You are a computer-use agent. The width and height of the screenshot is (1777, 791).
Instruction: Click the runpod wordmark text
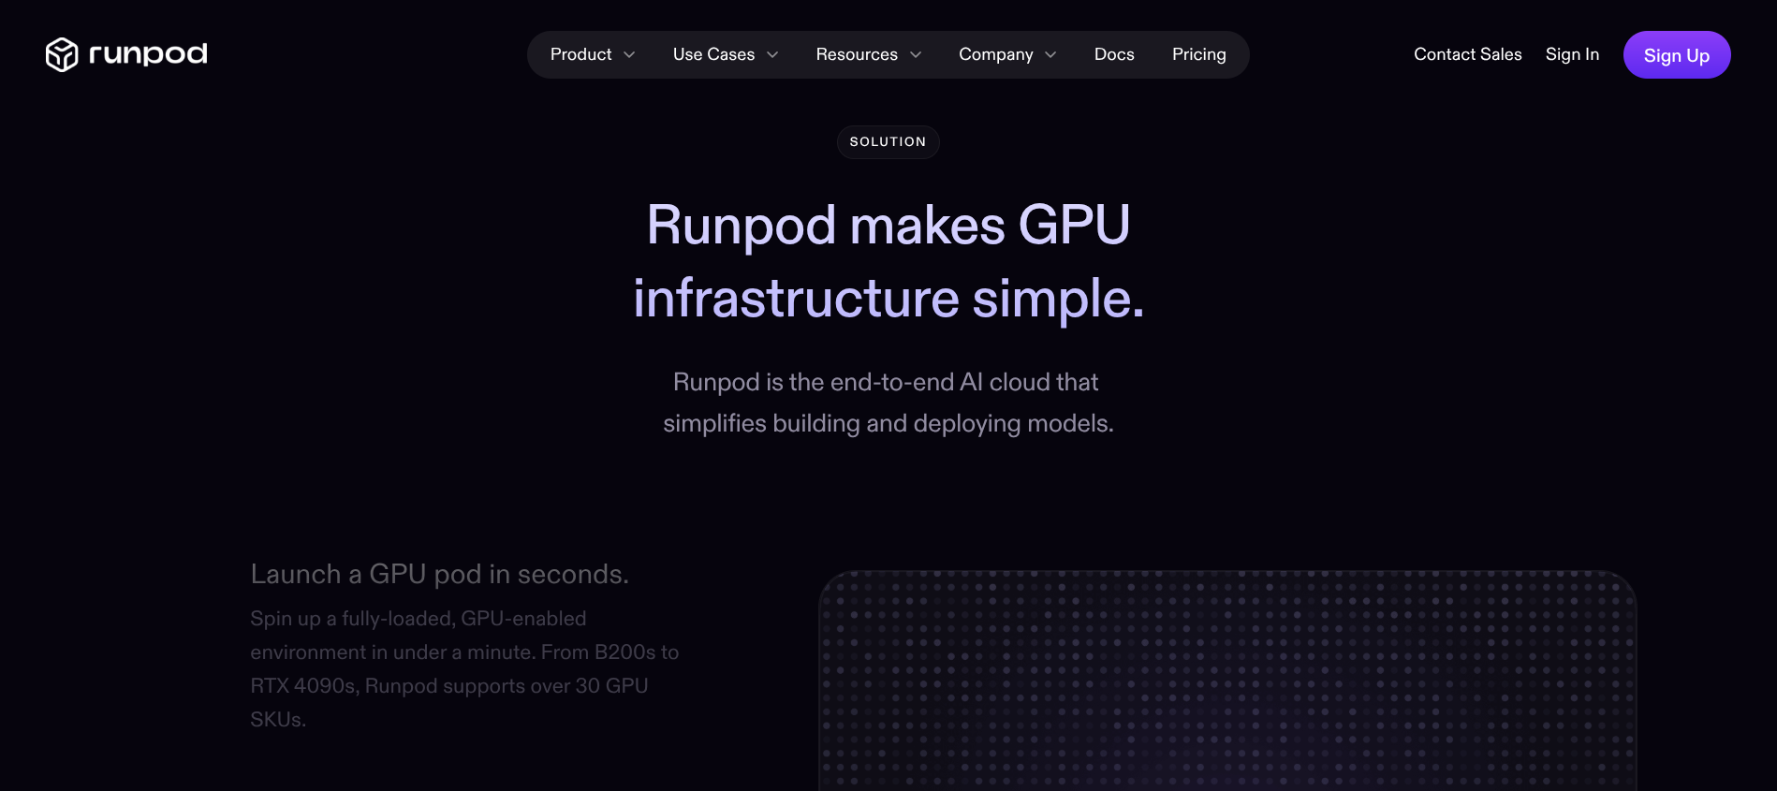[x=148, y=54]
